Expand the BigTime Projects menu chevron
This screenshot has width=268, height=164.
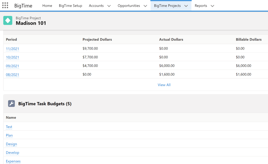pos(186,6)
